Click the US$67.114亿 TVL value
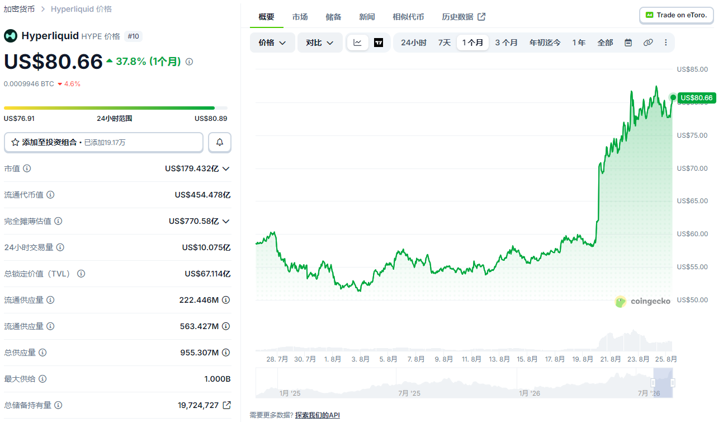This screenshot has height=422, width=723. (207, 274)
